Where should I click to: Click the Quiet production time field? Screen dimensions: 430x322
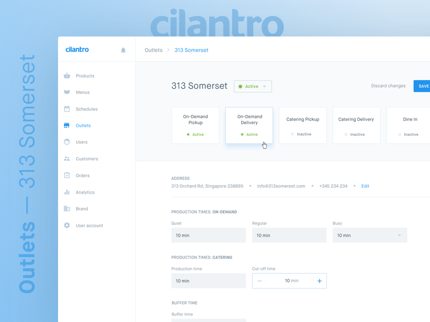click(209, 235)
